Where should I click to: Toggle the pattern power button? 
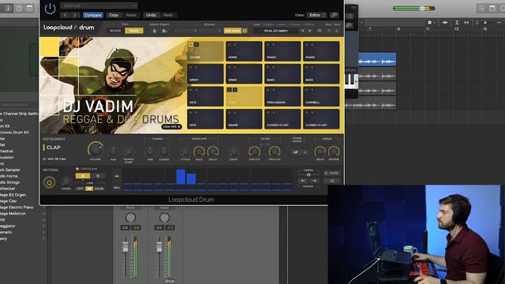(x=49, y=182)
